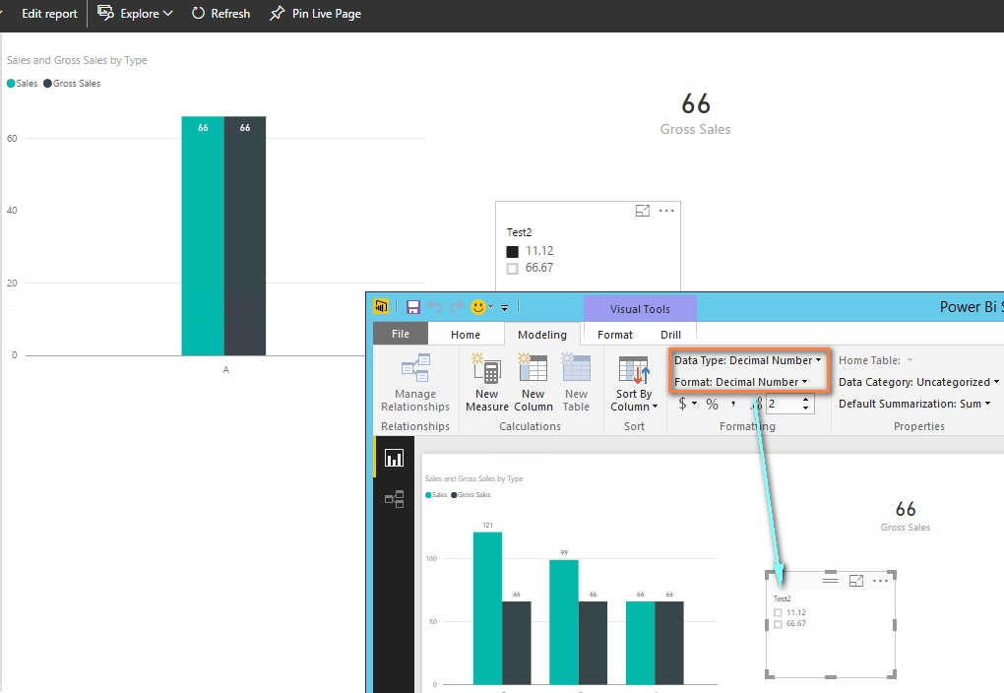Screen dimensions: 1004x693
Task: Click the Refresh button in top bar
Action: (x=220, y=14)
